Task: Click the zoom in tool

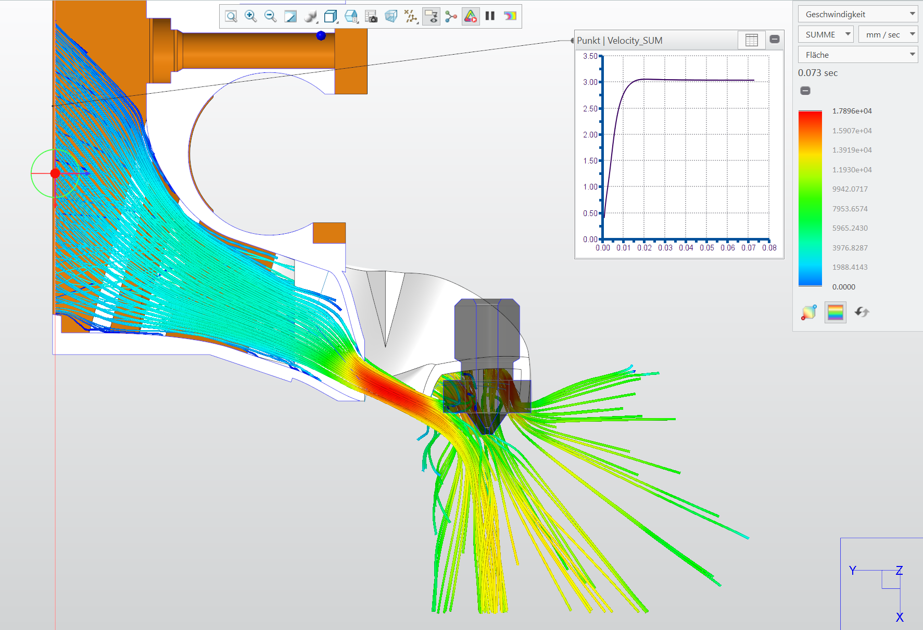Action: [250, 16]
